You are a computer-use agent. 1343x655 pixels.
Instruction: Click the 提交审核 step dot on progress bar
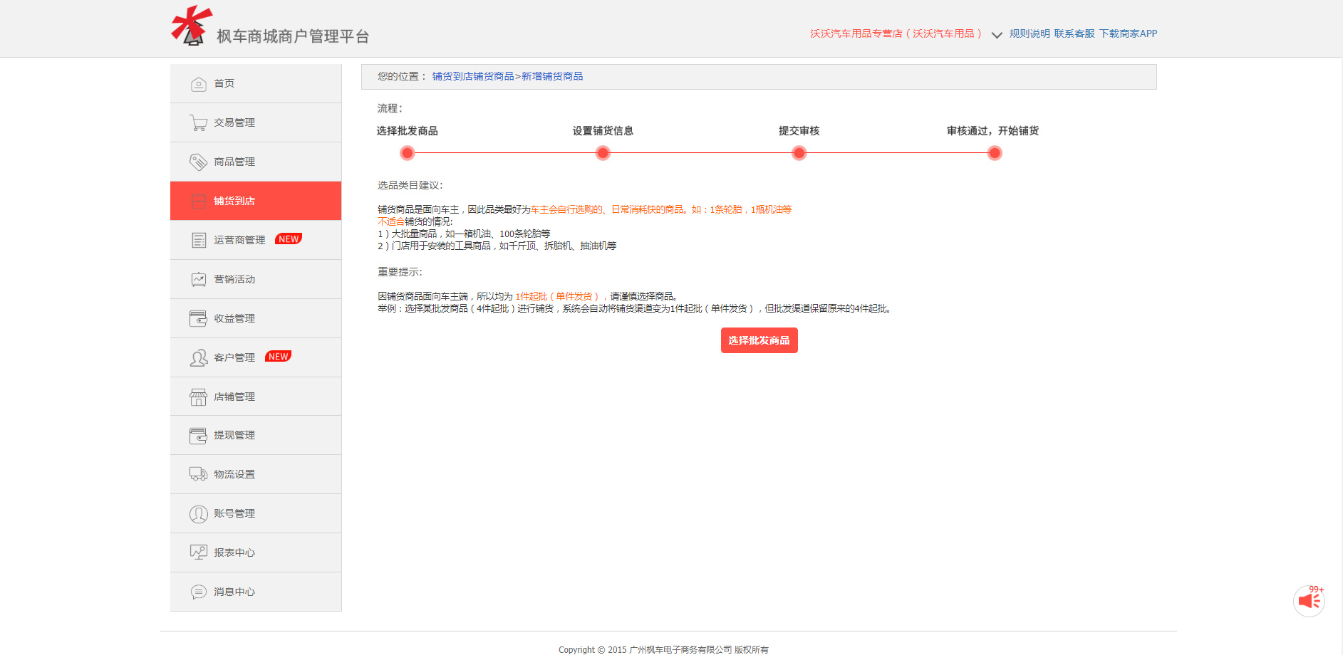(x=798, y=152)
